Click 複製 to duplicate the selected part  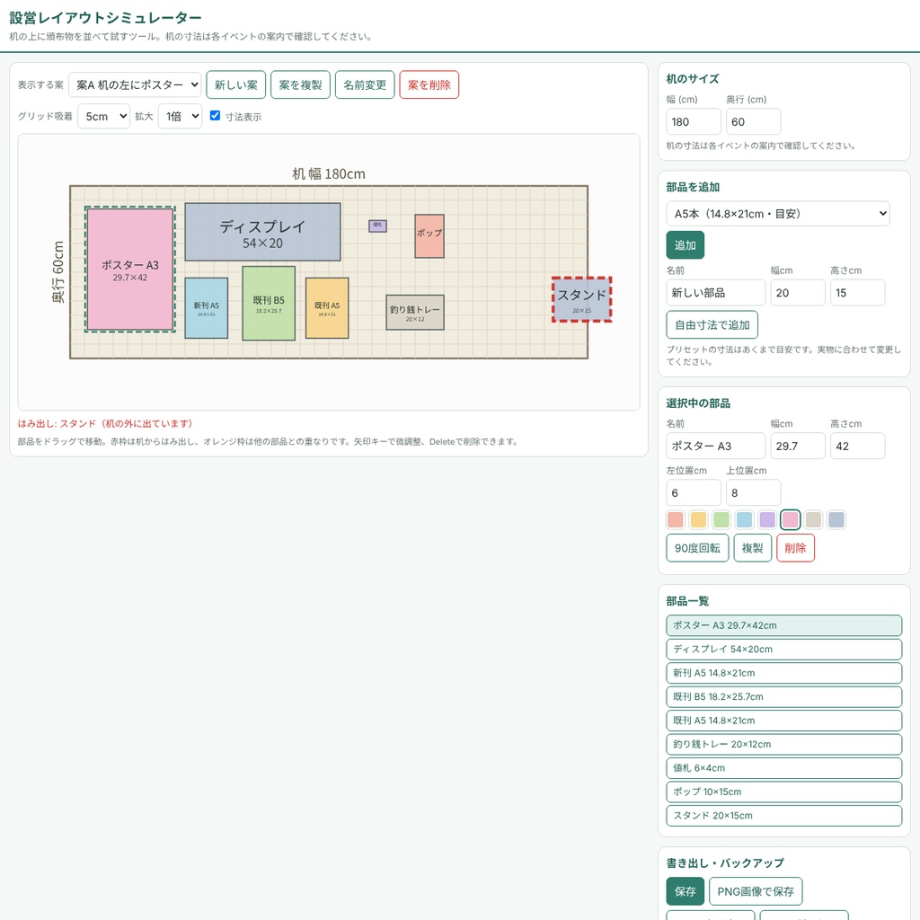[752, 547]
